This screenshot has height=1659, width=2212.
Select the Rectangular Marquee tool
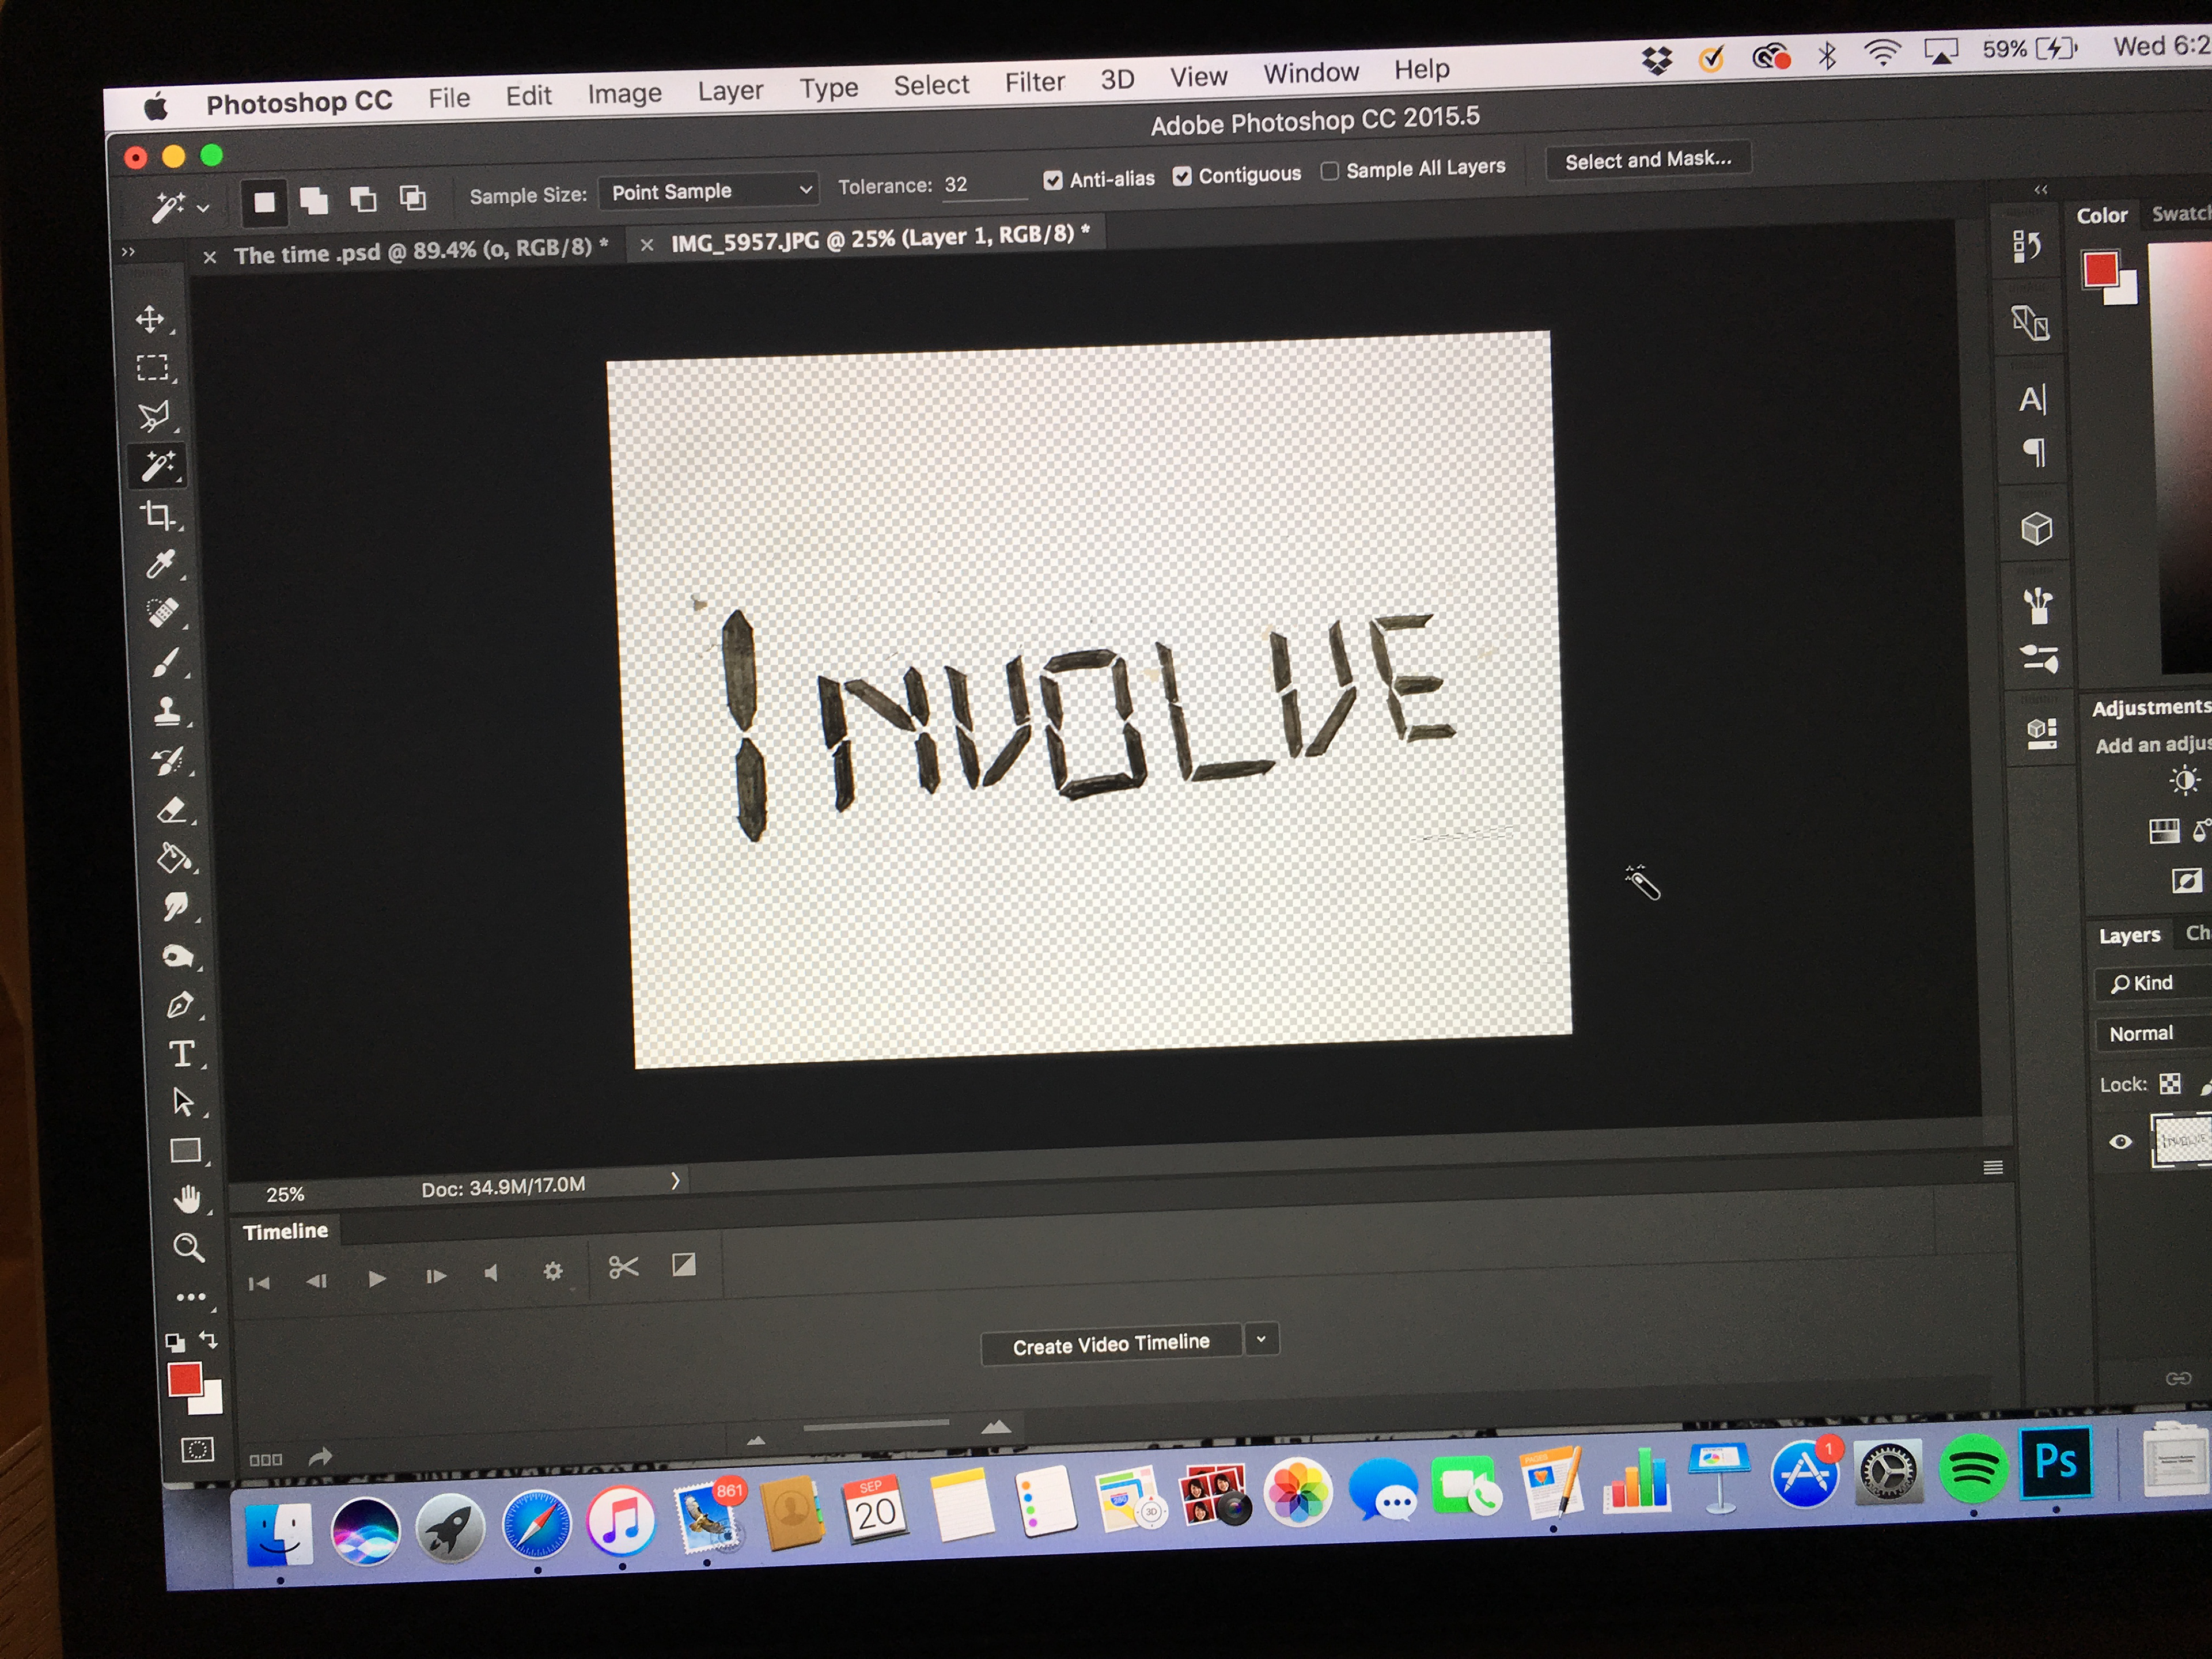[153, 368]
